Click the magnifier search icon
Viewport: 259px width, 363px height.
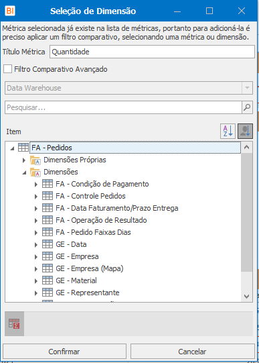247,107
